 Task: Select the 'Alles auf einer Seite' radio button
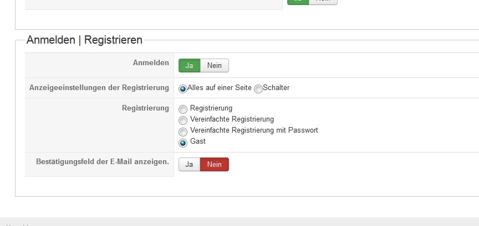[x=183, y=88]
